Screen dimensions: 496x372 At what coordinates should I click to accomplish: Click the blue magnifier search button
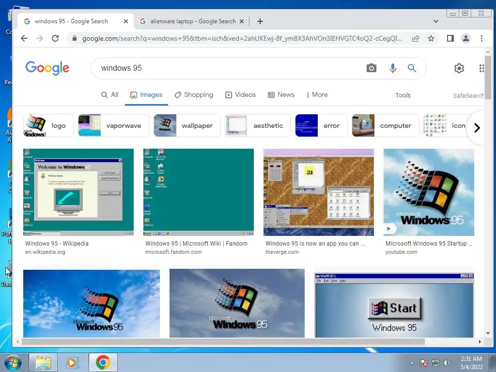(412, 68)
